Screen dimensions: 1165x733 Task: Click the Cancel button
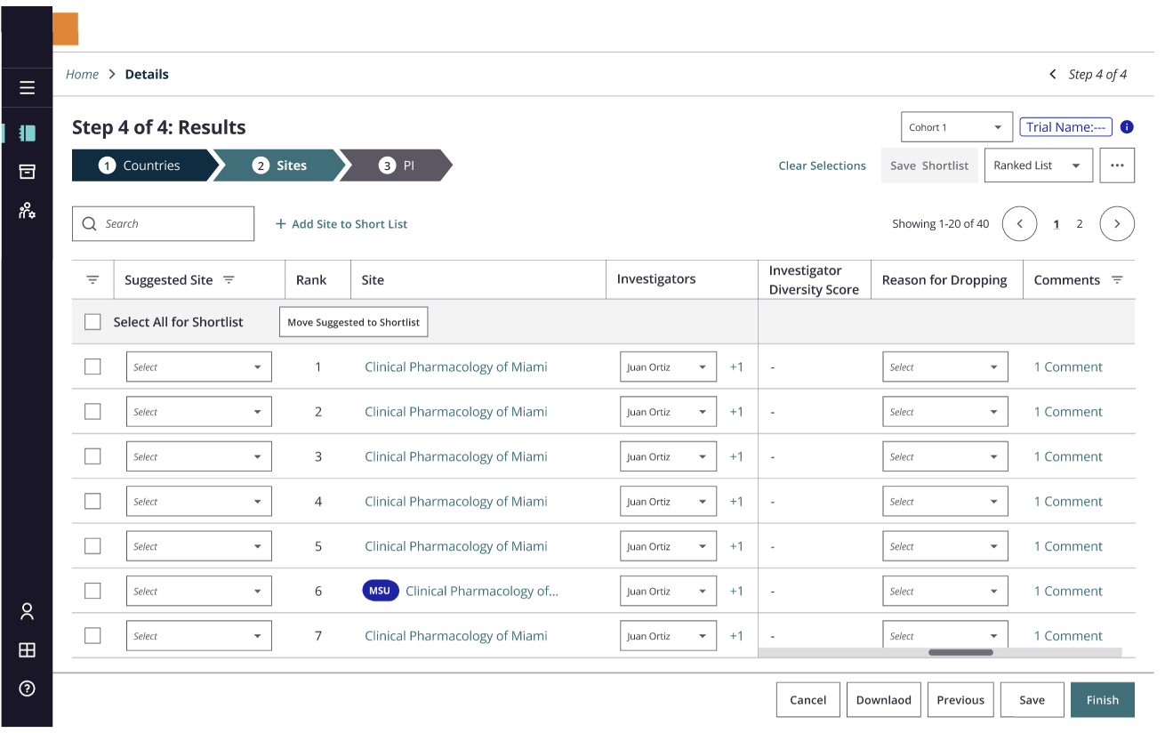click(x=808, y=700)
